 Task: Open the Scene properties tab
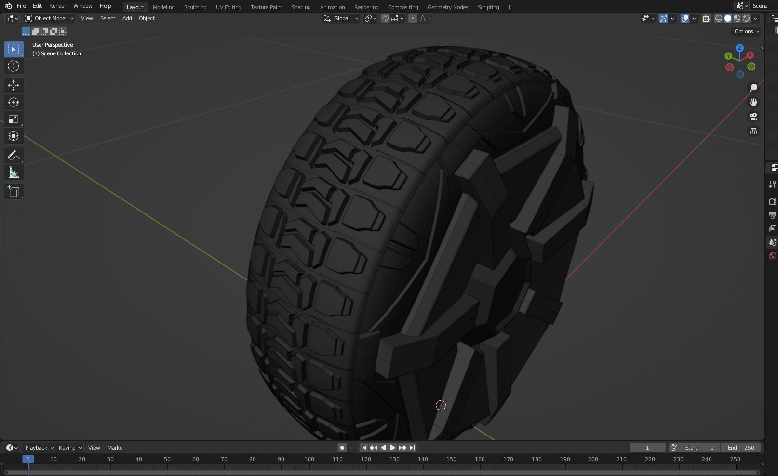(x=773, y=242)
